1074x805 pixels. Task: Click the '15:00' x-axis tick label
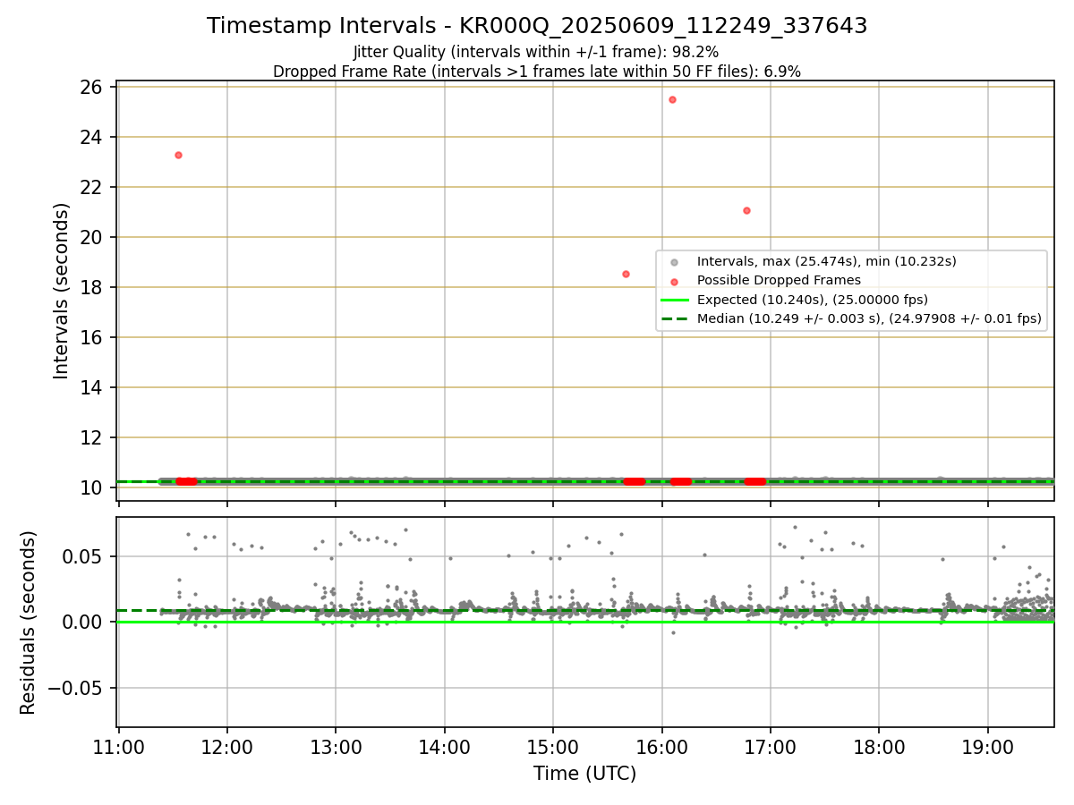(553, 748)
